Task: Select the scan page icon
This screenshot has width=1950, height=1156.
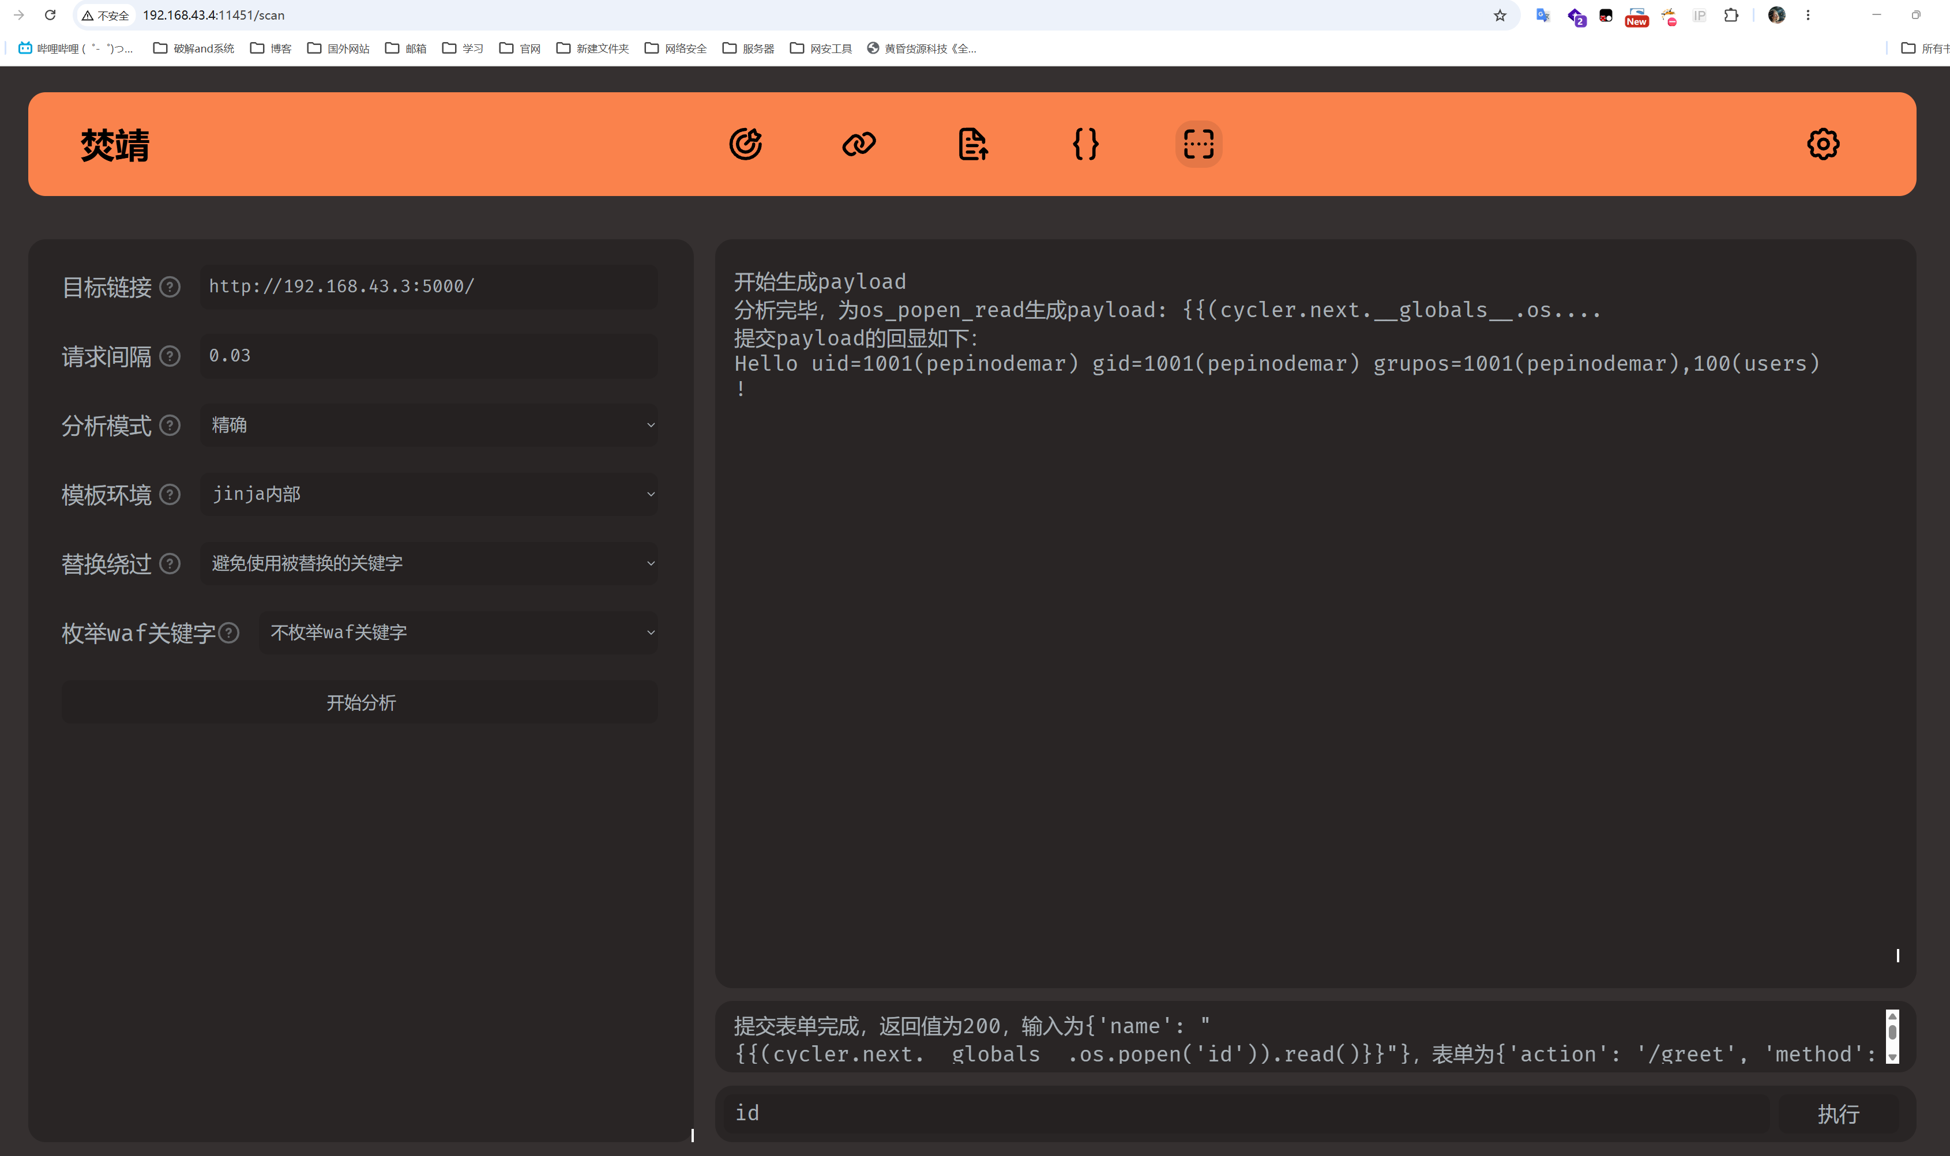Action: 1198,144
